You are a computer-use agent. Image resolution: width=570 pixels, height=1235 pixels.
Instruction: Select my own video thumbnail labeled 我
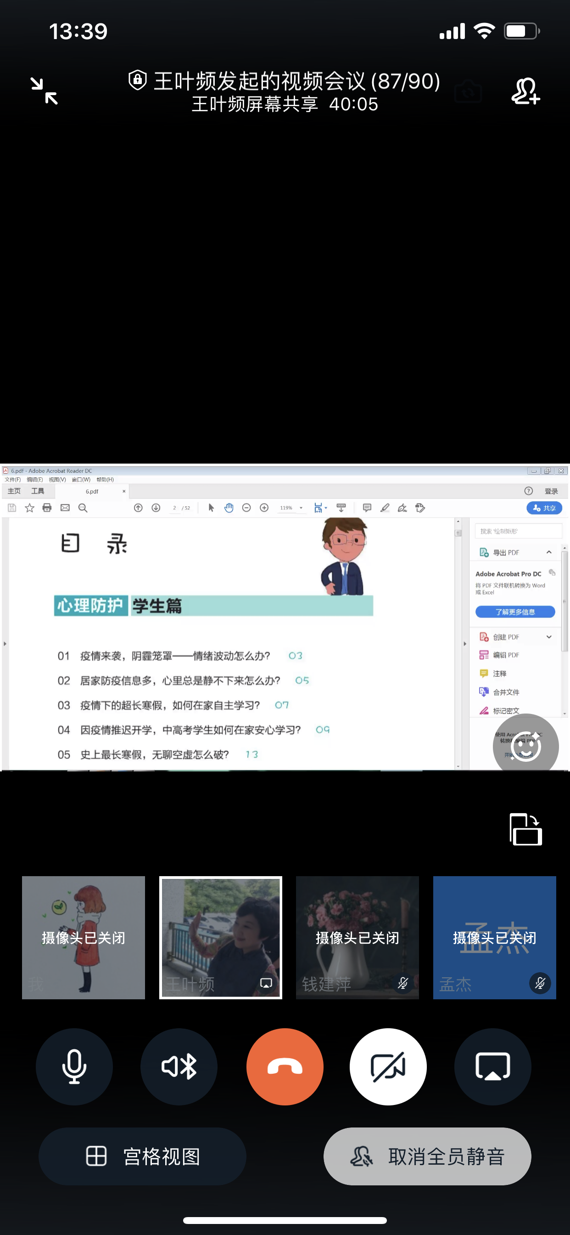coord(84,937)
